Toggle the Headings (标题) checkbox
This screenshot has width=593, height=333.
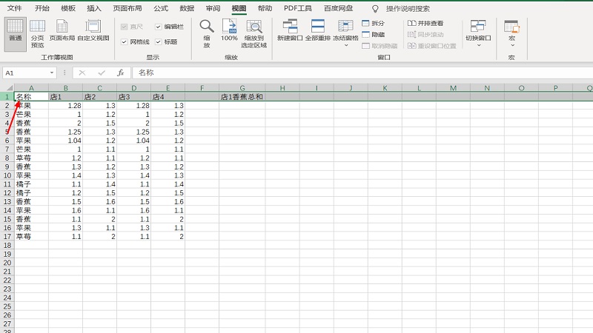159,41
